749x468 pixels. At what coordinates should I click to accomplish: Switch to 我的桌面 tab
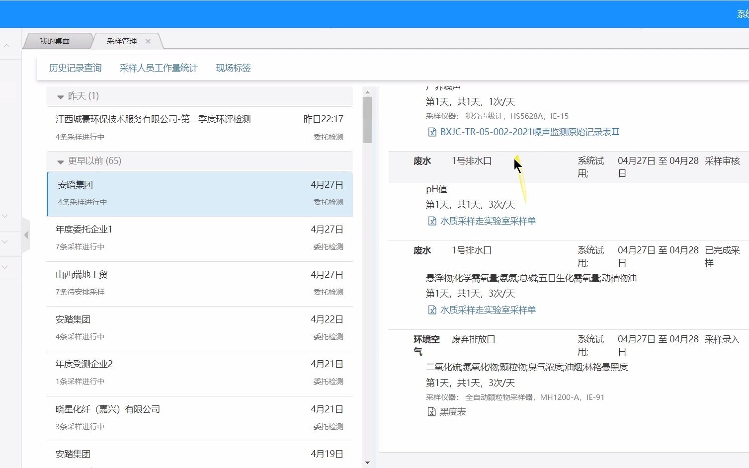coord(55,41)
